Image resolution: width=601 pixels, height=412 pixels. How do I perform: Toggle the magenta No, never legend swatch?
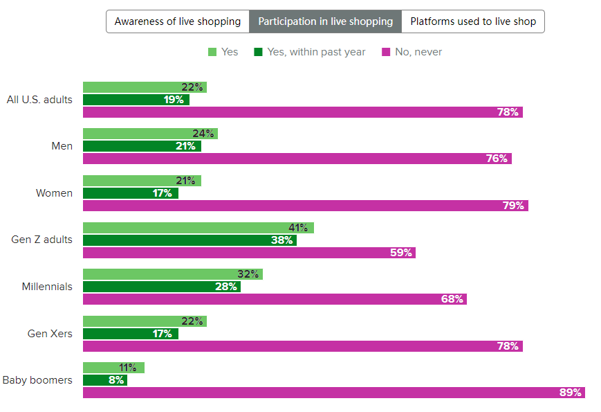click(x=387, y=52)
